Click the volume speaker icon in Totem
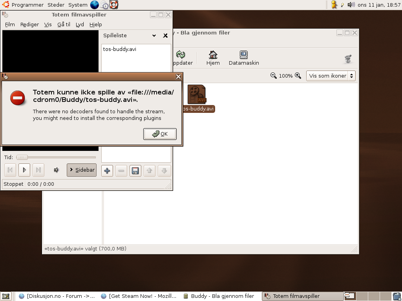The height and width of the screenshot is (301, 402). (x=57, y=170)
